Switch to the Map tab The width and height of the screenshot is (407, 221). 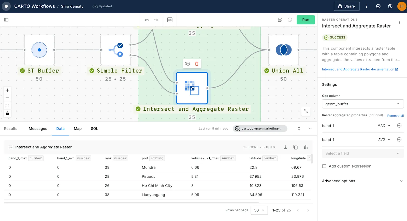78,129
